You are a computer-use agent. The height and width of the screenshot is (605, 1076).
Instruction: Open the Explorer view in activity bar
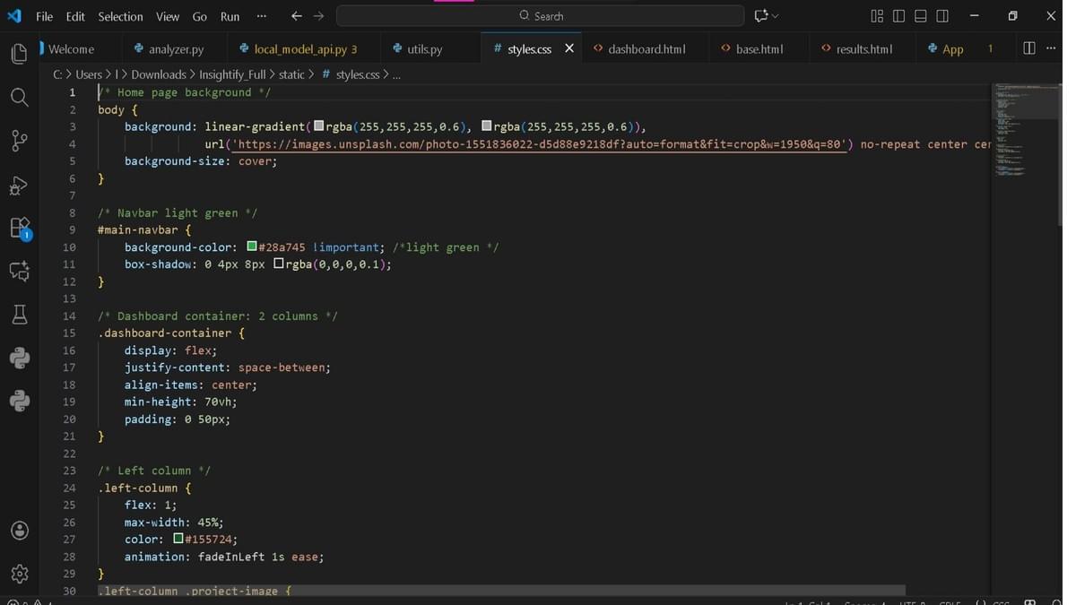coord(19,54)
